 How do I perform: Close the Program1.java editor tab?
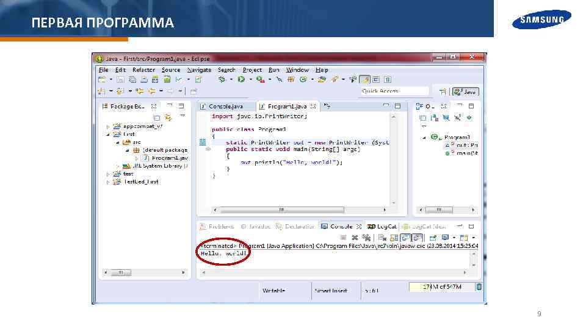pos(313,106)
